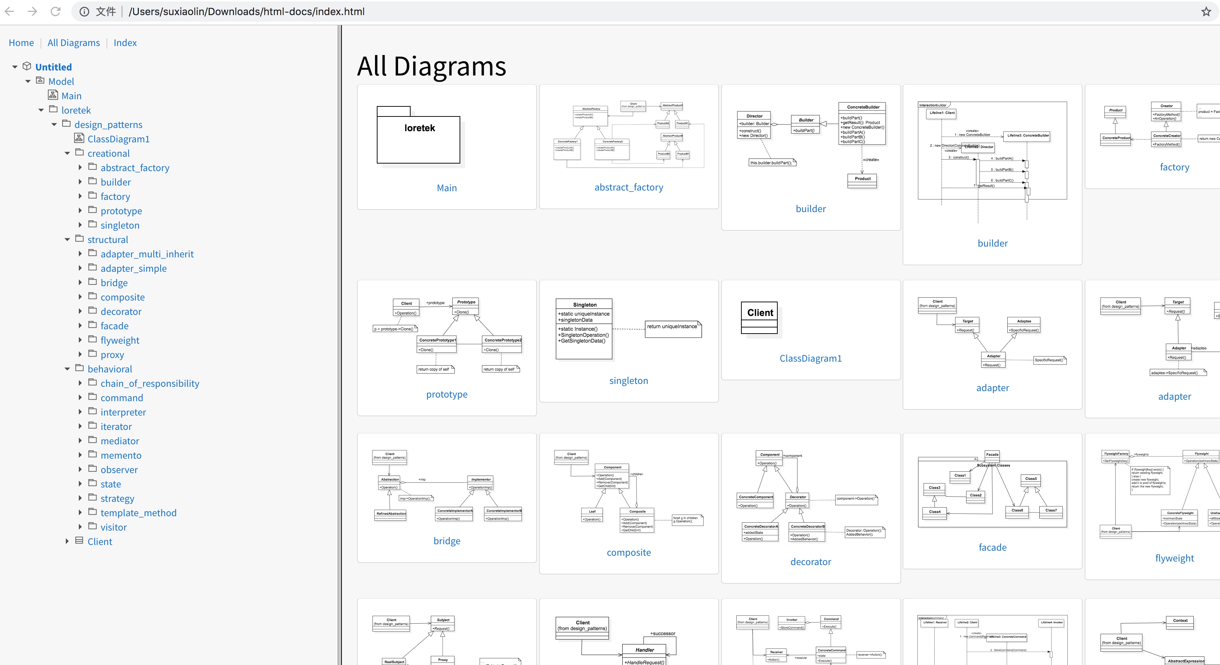Click the folder icon beside iterator
This screenshot has height=665, width=1220.
(x=92, y=426)
